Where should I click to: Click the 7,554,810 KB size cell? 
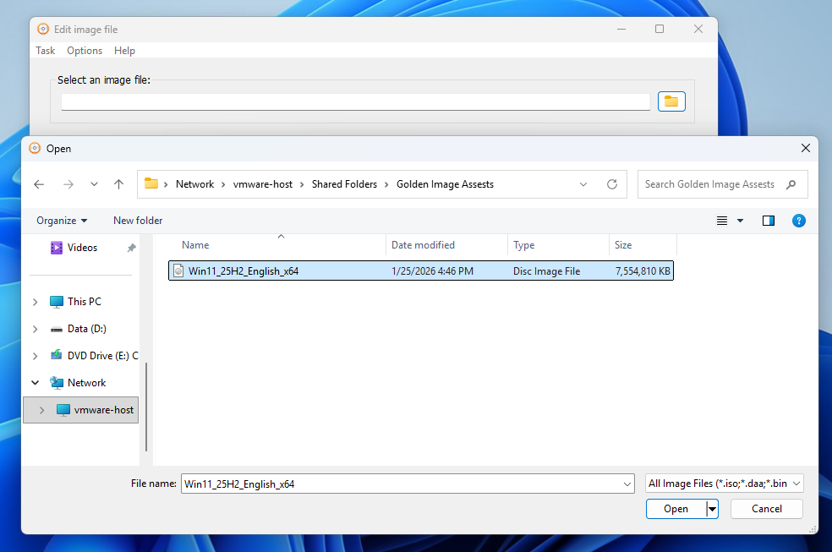click(x=643, y=271)
